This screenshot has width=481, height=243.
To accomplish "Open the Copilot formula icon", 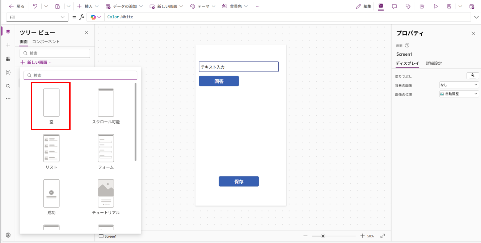I will (96, 17).
